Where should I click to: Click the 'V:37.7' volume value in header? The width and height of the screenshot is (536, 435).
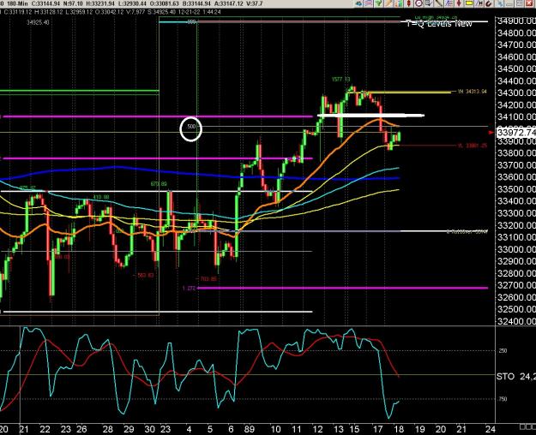pos(255,3)
